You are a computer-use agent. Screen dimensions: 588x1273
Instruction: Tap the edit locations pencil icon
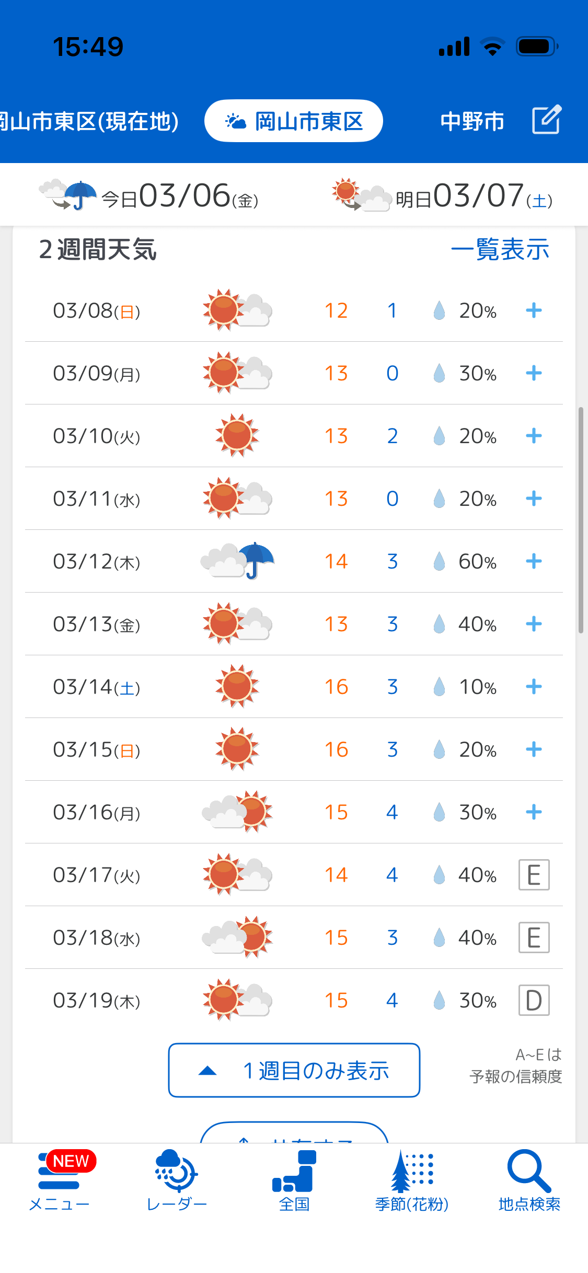coord(547,120)
